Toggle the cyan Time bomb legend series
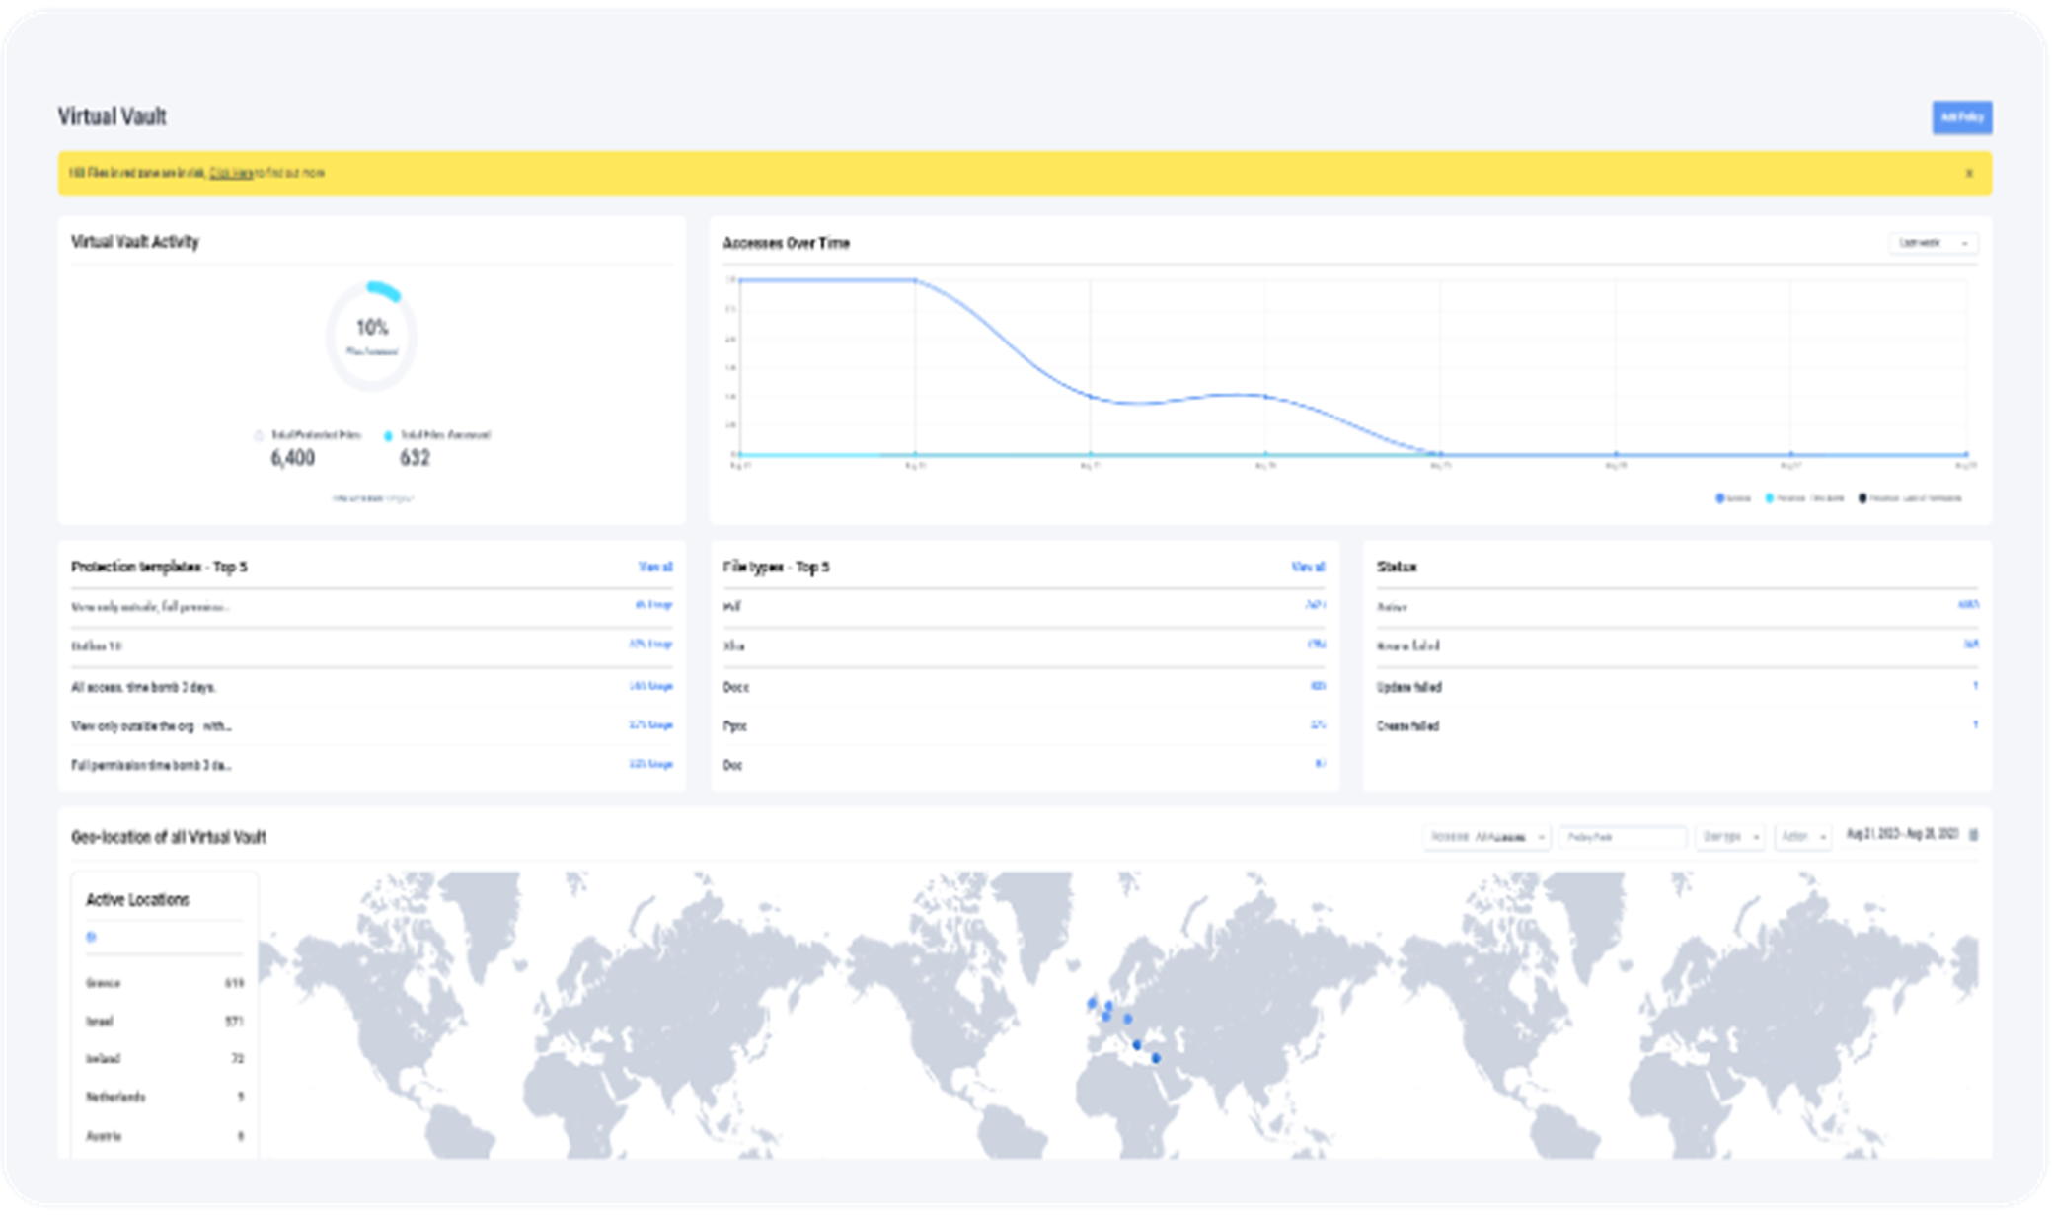This screenshot has width=2052, height=1215. [x=1804, y=498]
